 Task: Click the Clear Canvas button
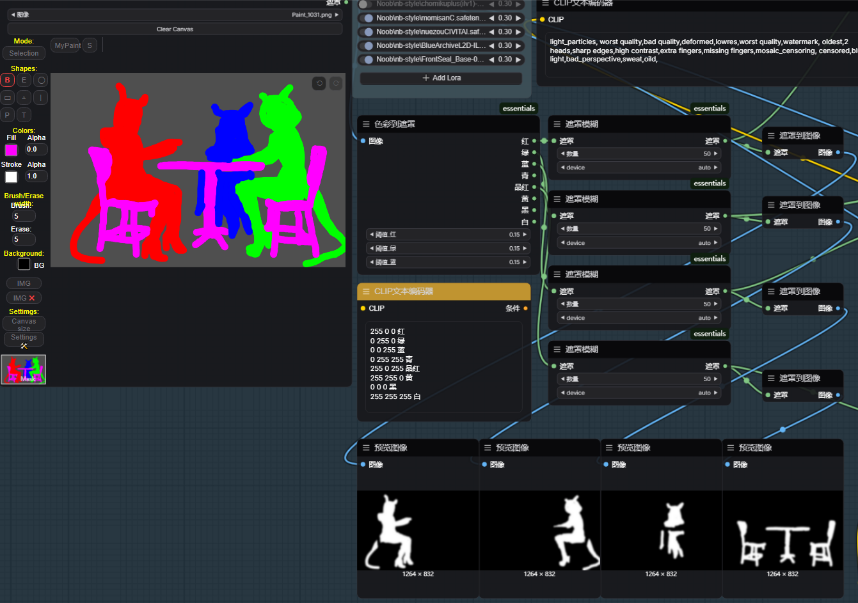coord(175,29)
